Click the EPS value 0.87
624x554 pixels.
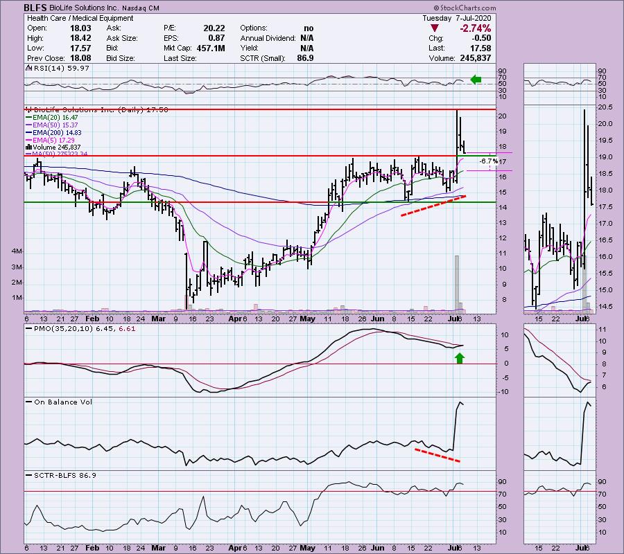tap(216, 38)
